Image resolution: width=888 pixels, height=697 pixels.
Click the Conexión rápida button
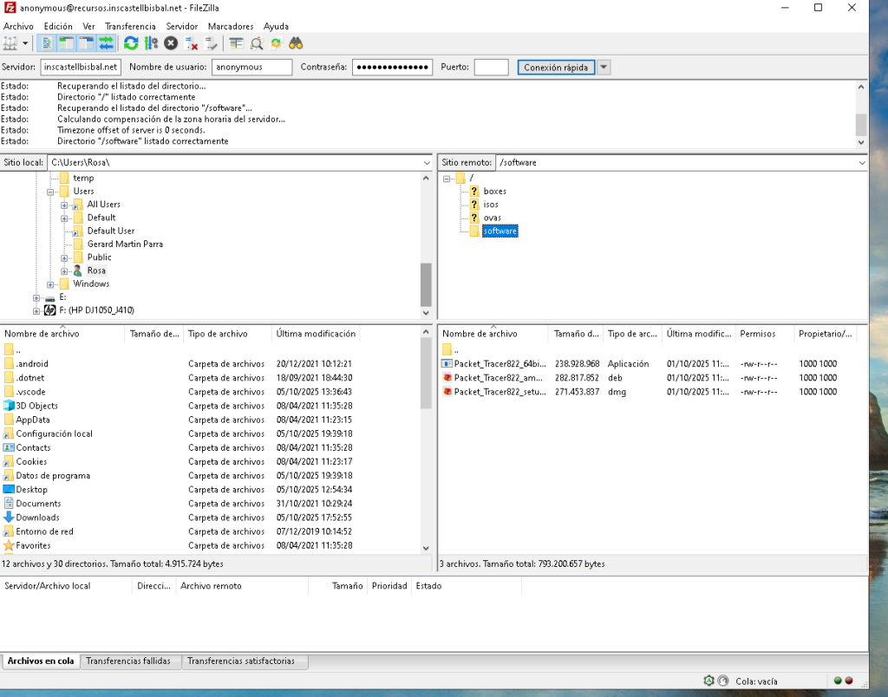[556, 68]
